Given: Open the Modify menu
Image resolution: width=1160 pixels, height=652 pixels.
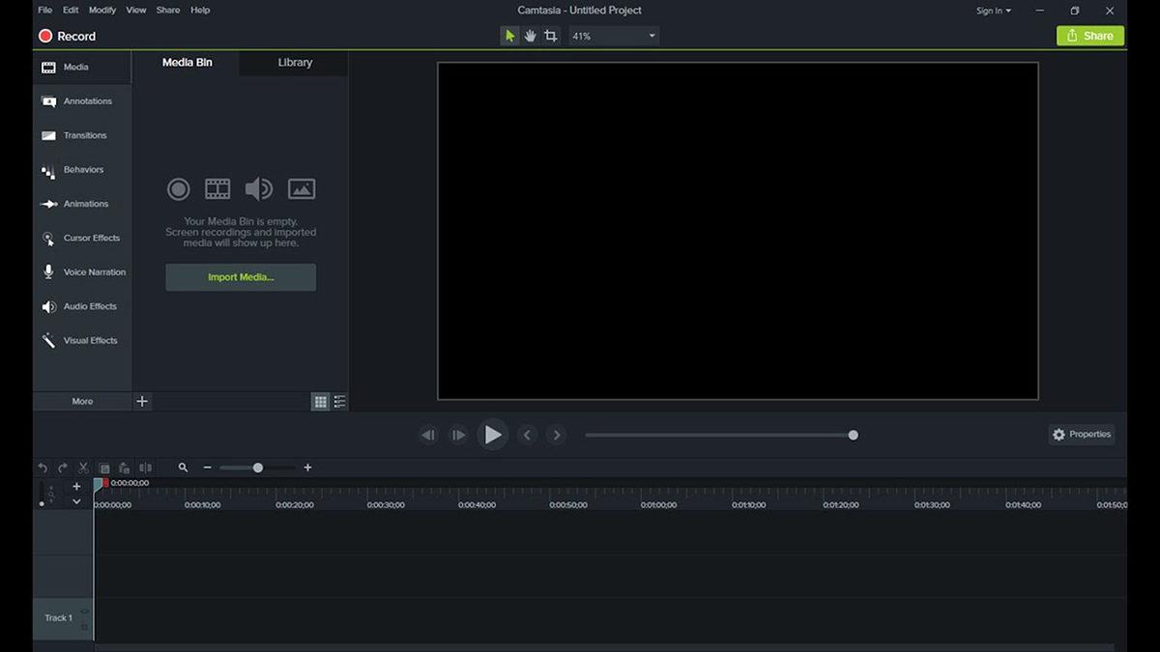Looking at the screenshot, I should pyautogui.click(x=102, y=10).
